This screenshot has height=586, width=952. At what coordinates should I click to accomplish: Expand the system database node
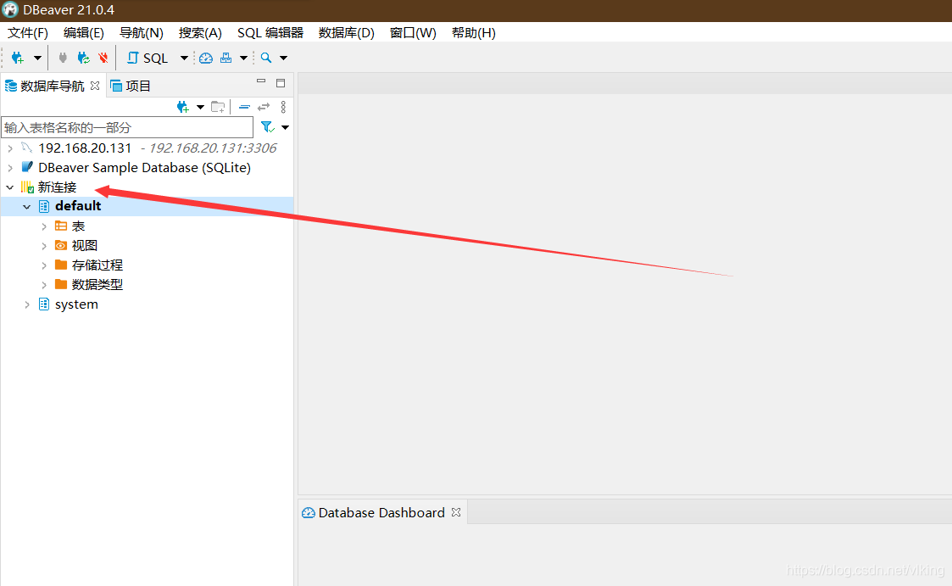pos(26,304)
